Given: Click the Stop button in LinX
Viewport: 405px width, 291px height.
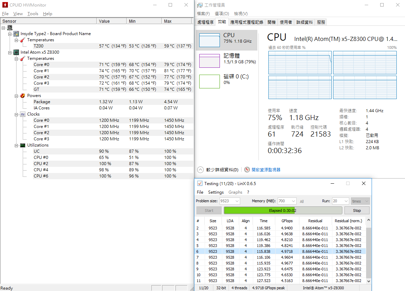Looking at the screenshot, I should coord(357,211).
